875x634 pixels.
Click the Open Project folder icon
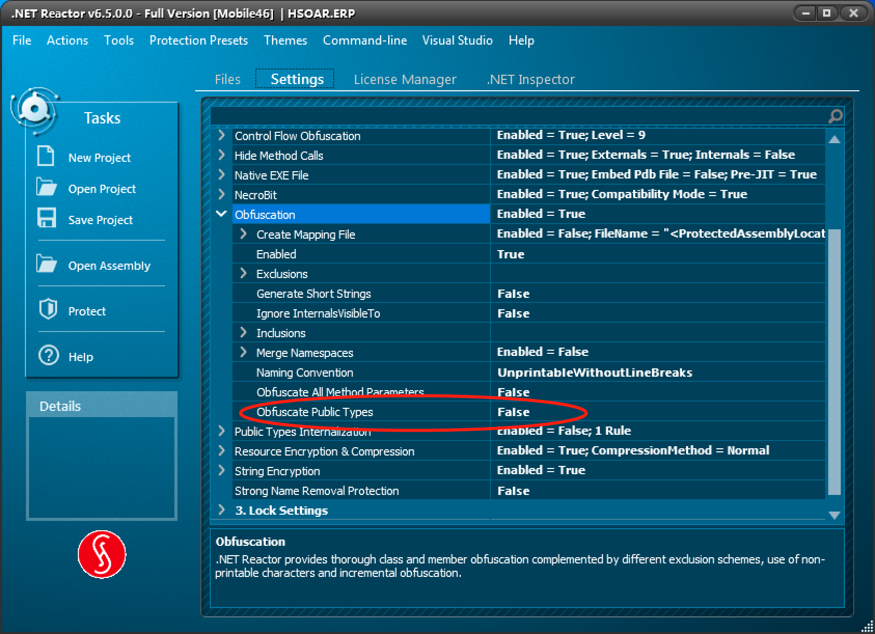tap(47, 187)
